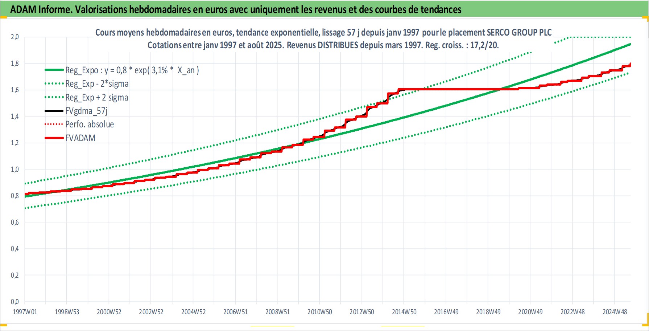This screenshot has height=331, width=649.
Task: Click y-axis label '0,4'
Action: coord(15,249)
